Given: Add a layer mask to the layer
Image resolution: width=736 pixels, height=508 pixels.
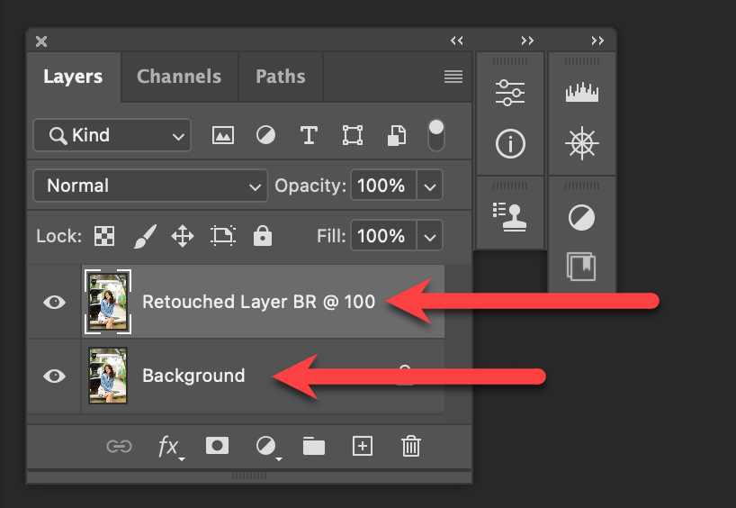Looking at the screenshot, I should (216, 446).
